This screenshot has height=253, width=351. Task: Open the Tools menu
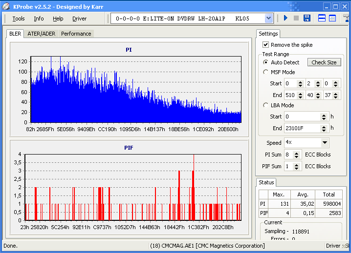[x=19, y=19]
